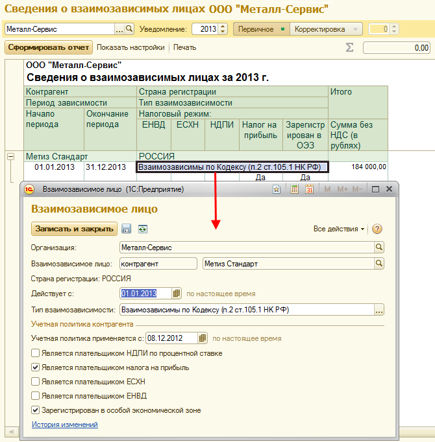
Task: Click РОССИЯ country cell in report
Action: point(232,156)
